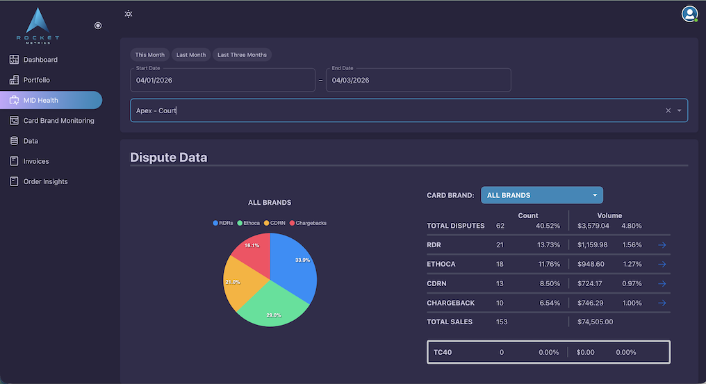Open the user profile avatar
Screen dimensions: 706x384
tap(689, 13)
